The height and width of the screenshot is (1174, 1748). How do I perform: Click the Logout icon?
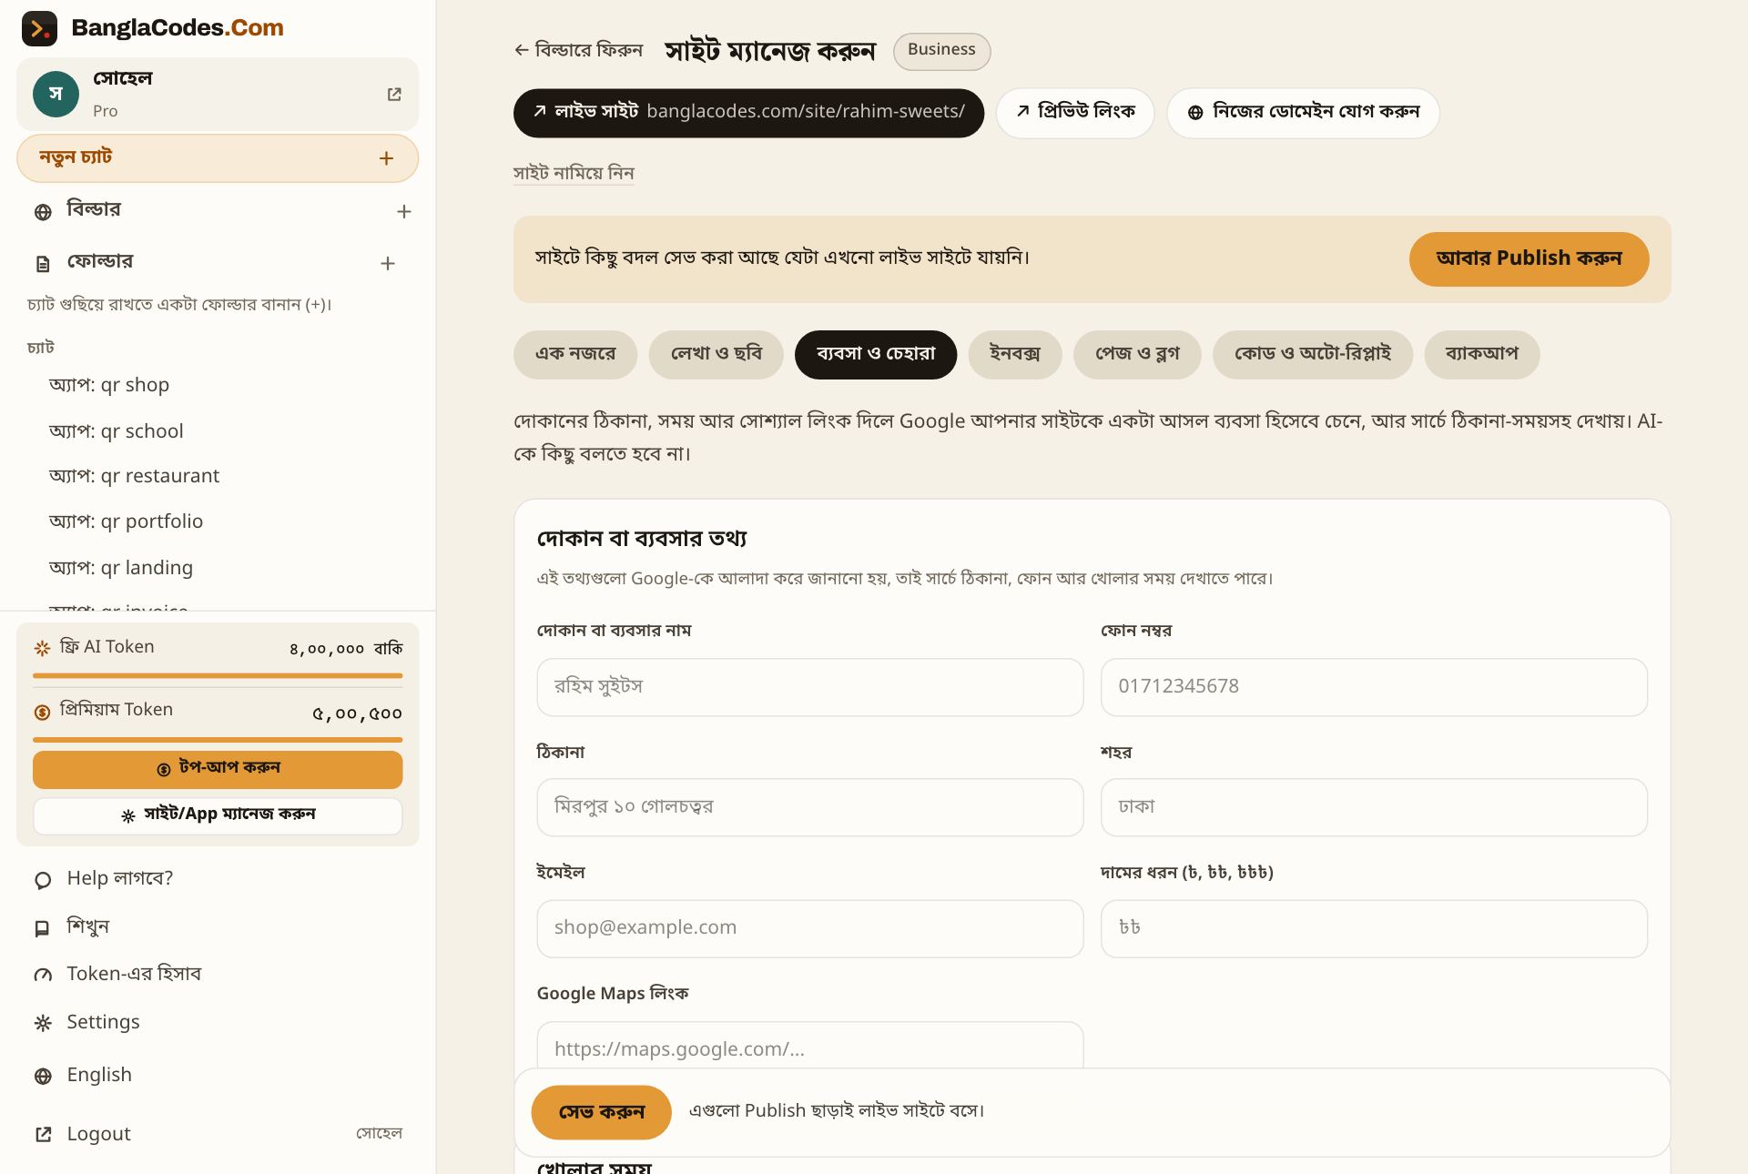point(43,1134)
